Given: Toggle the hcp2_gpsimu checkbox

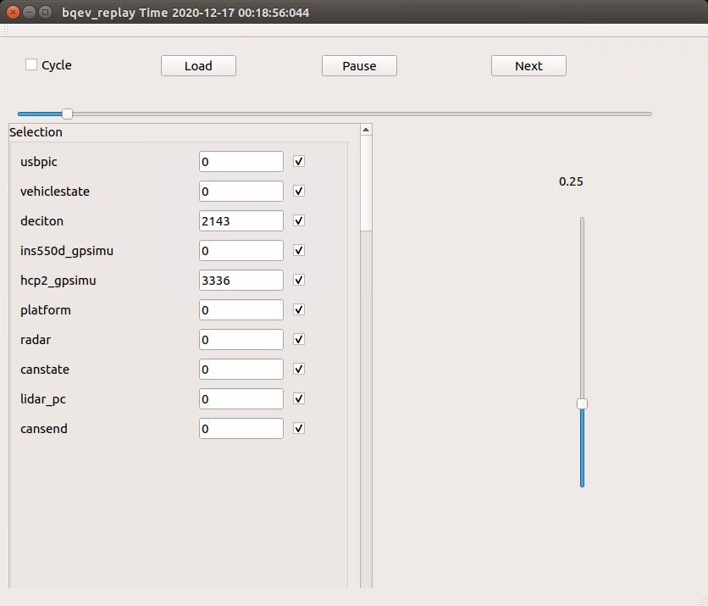Looking at the screenshot, I should [x=299, y=281].
